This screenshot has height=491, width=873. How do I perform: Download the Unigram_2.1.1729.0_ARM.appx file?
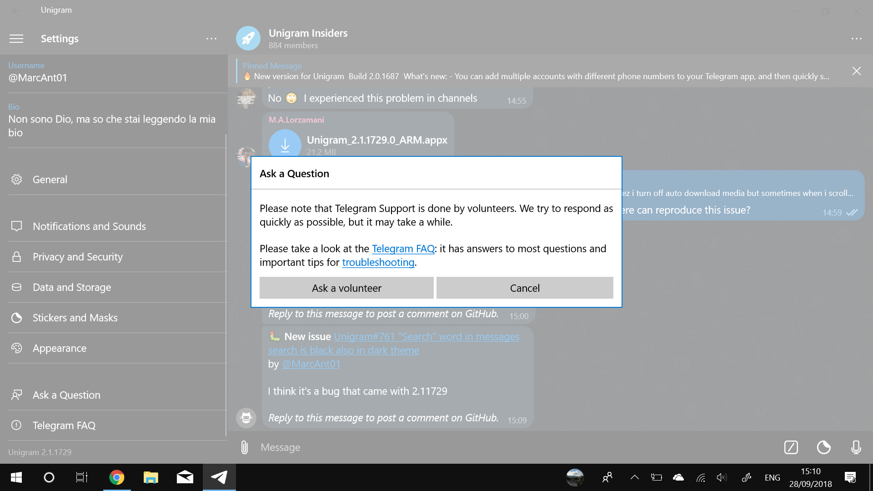[285, 145]
